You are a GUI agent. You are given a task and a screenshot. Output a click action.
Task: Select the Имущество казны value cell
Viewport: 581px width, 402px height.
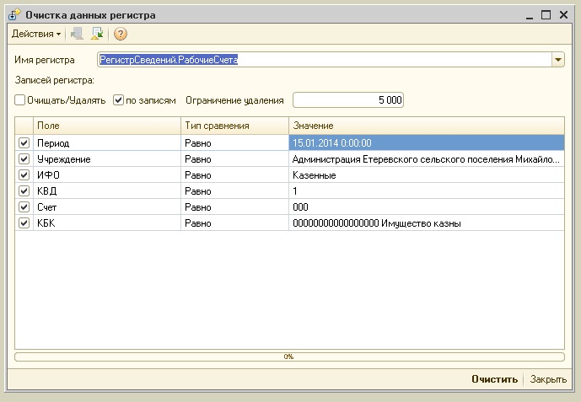click(427, 222)
